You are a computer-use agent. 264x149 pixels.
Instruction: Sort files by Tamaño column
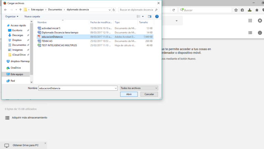click(x=144, y=22)
